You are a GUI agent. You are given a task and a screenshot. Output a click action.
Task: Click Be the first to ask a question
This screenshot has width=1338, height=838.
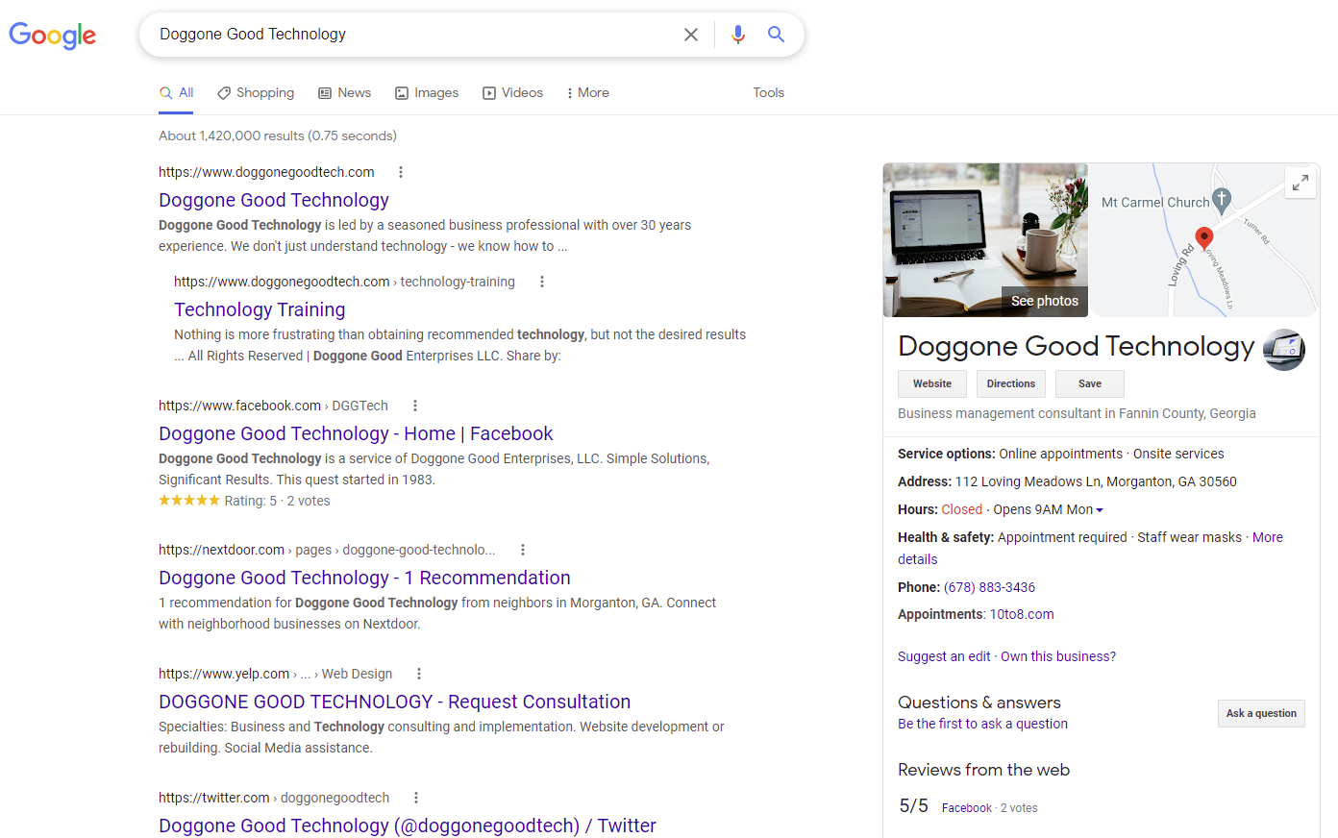pos(982,724)
